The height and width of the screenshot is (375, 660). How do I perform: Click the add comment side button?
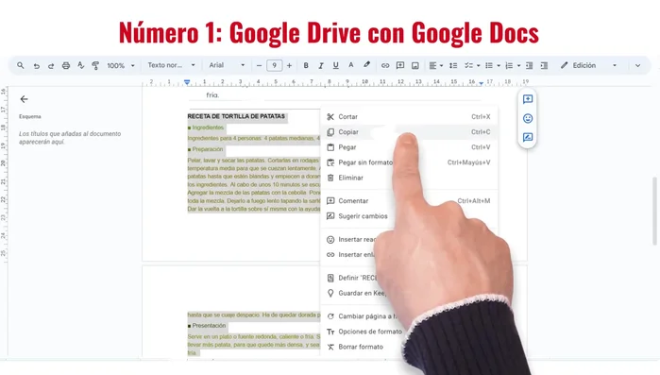(528, 99)
